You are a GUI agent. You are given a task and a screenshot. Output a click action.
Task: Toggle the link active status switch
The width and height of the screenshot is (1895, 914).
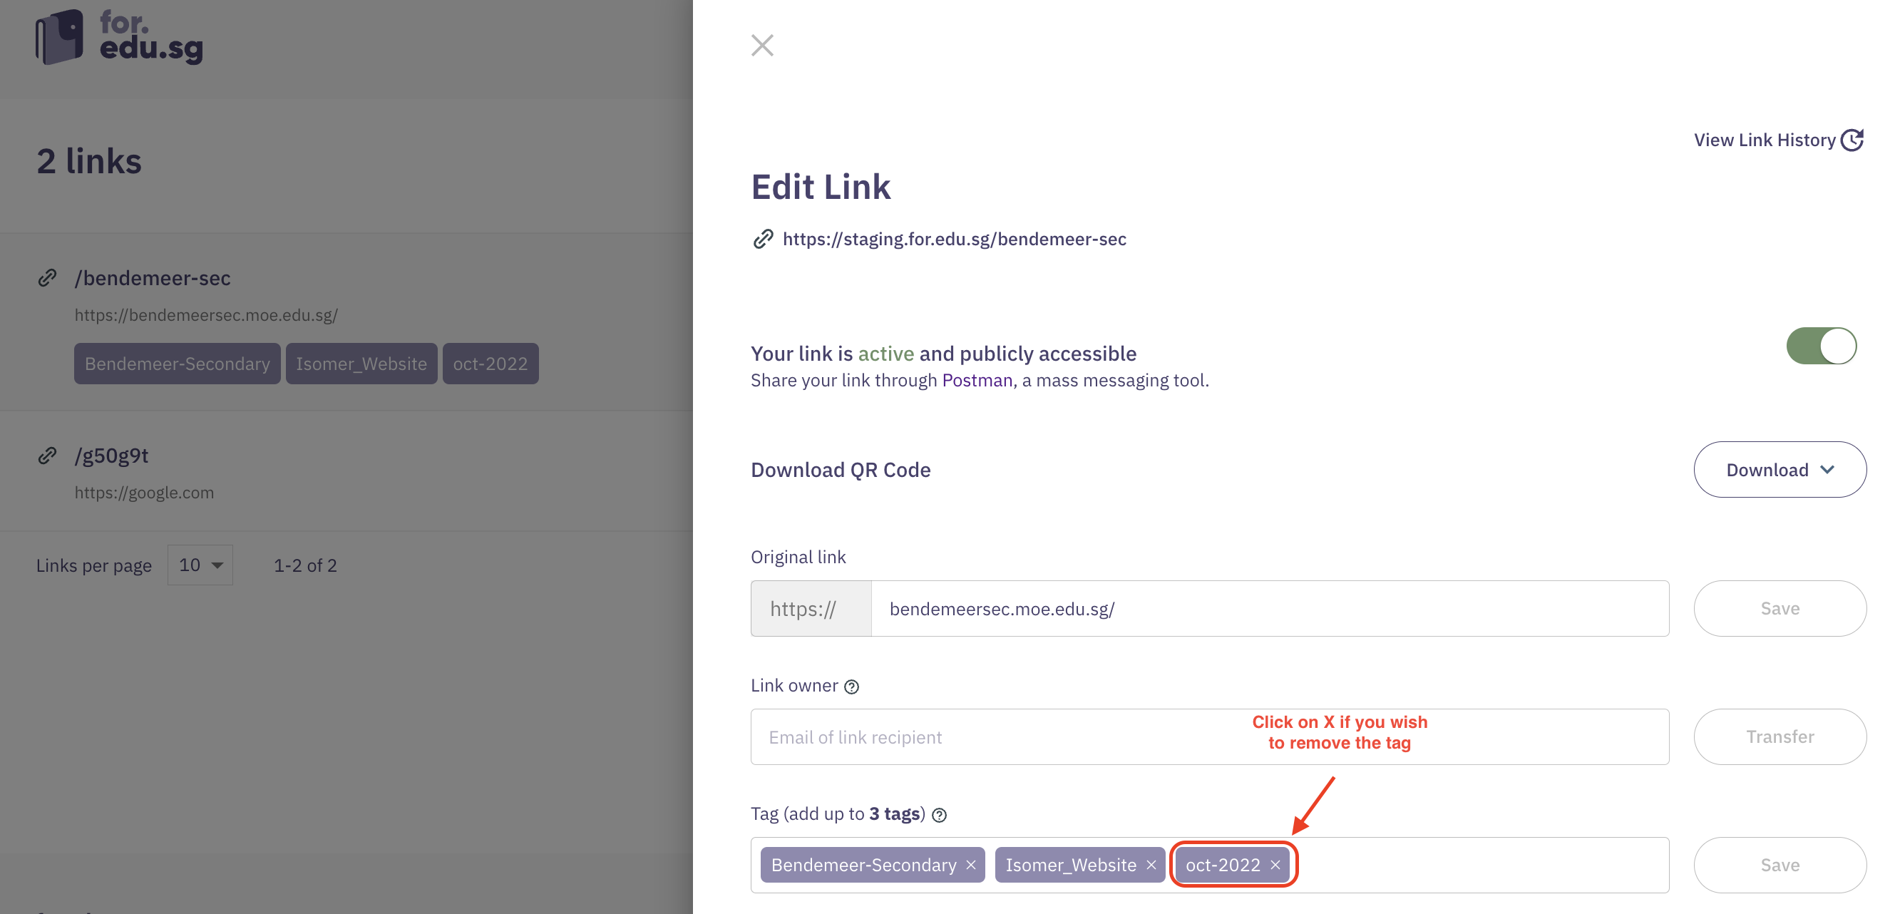(1821, 346)
